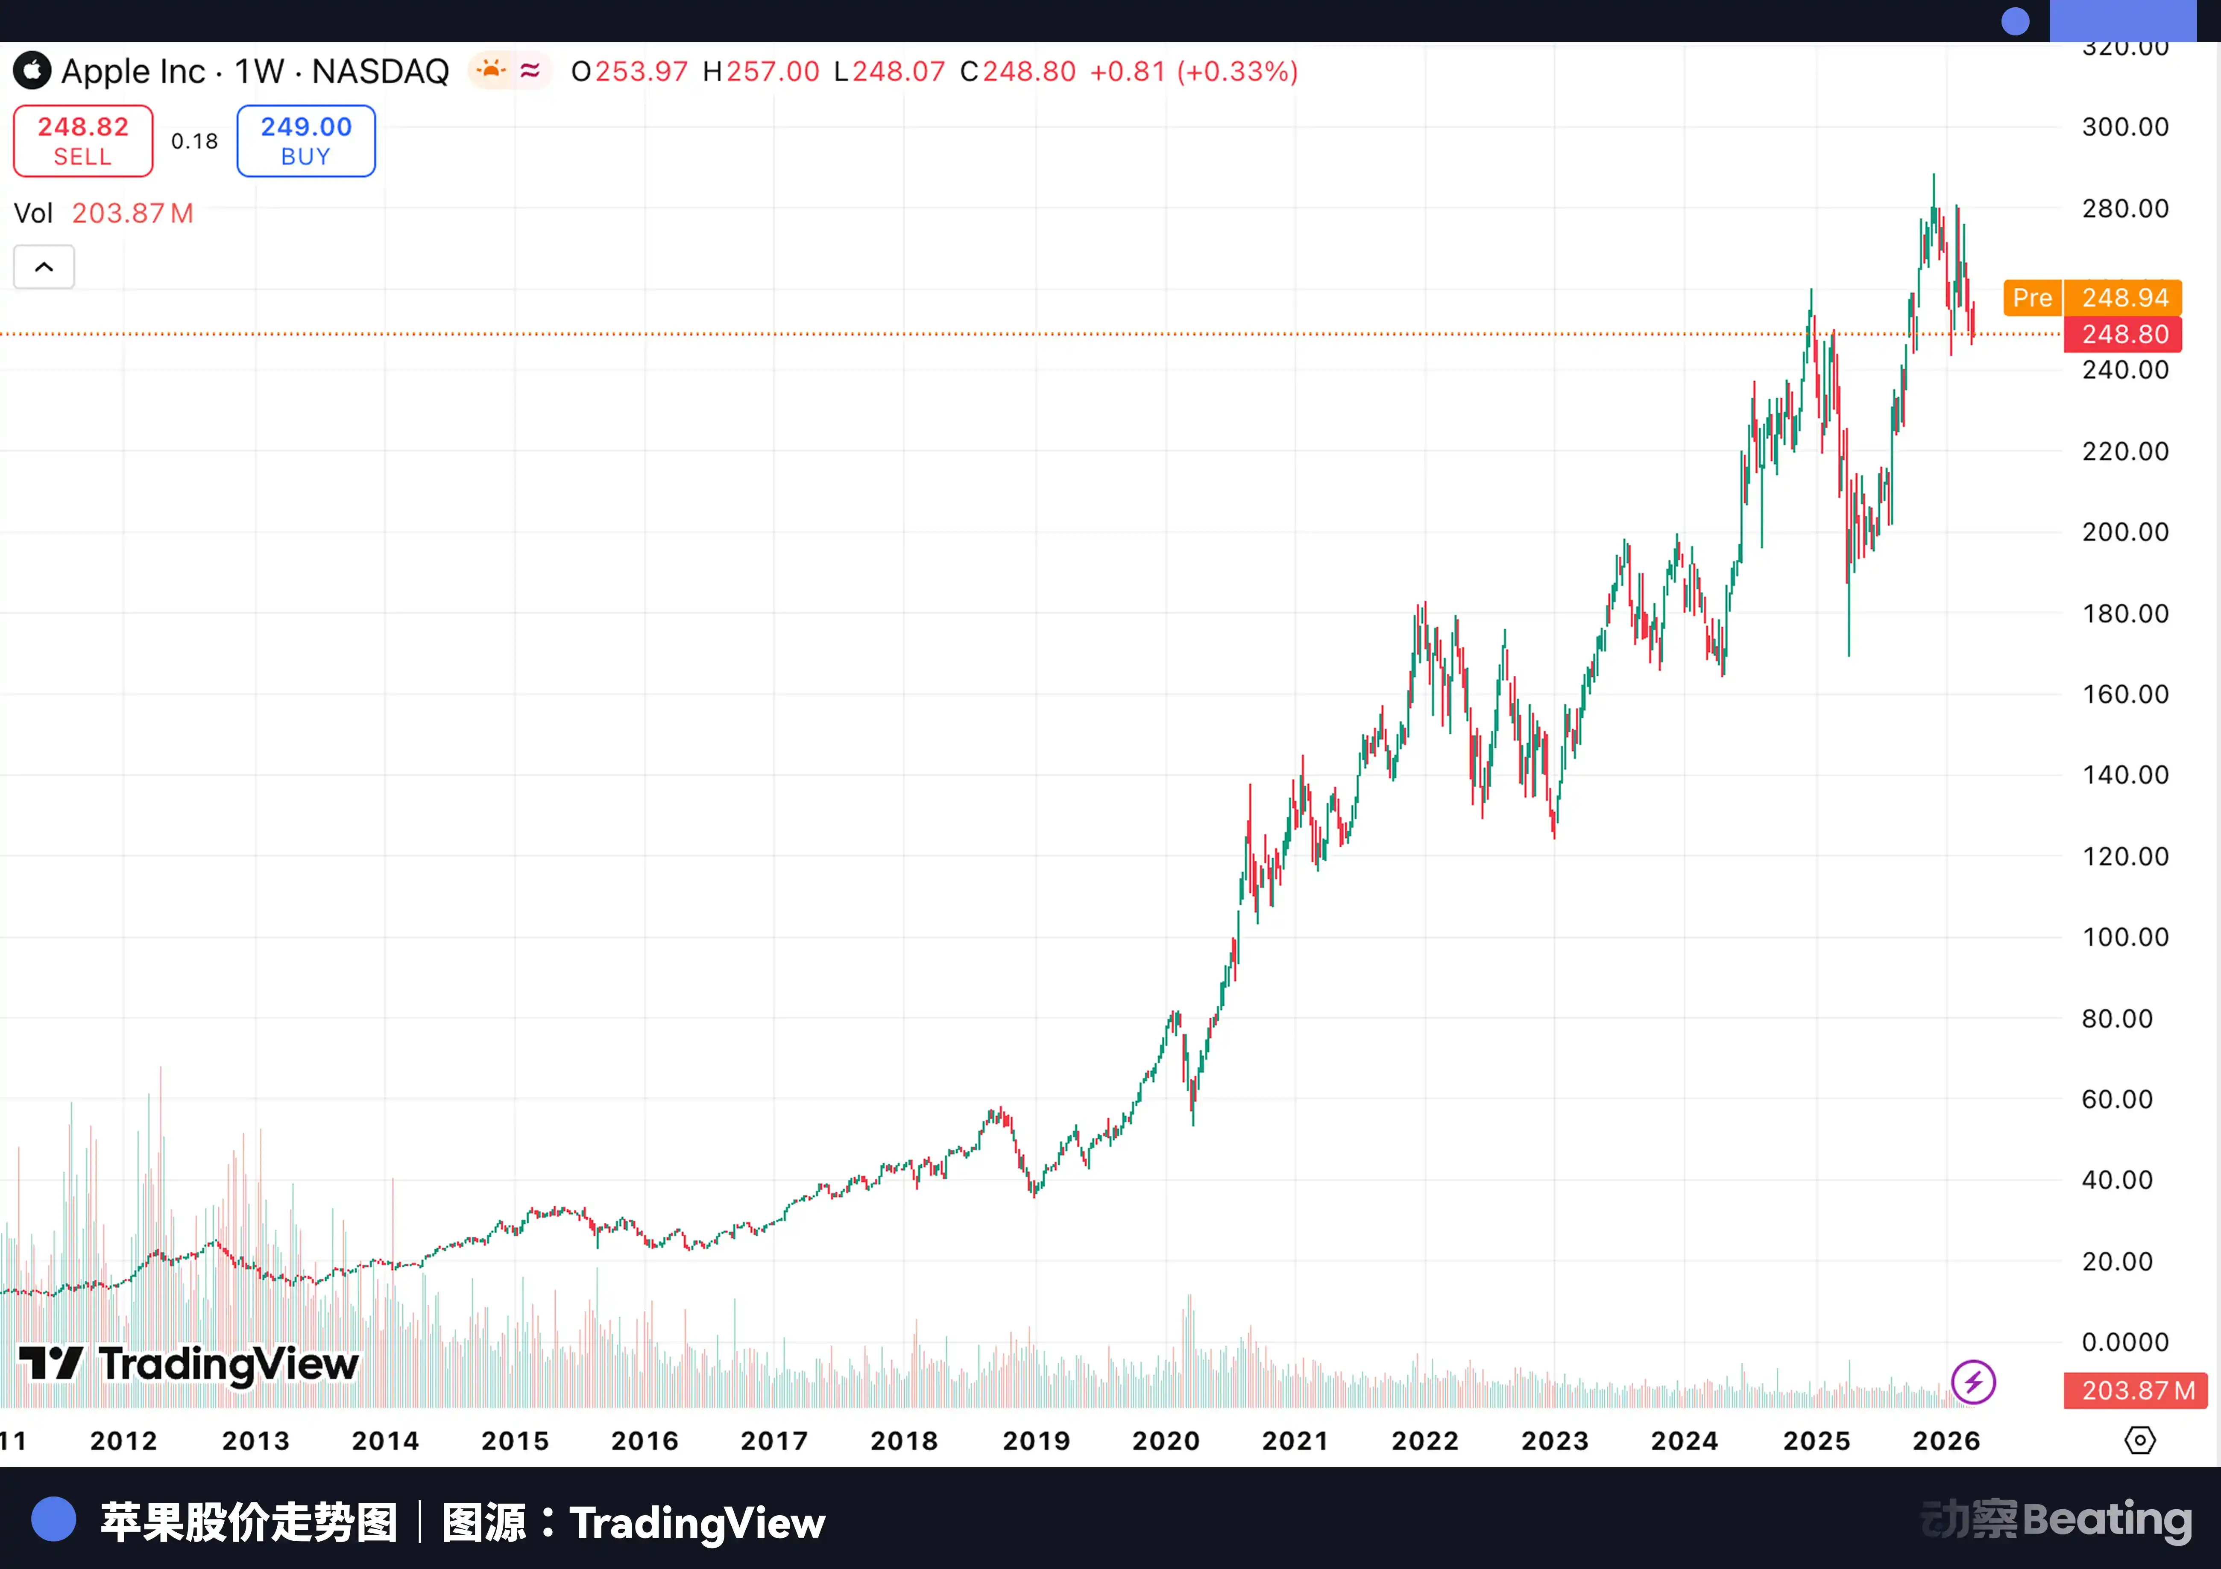2221x1569 pixels.
Task: Click 2026 on the time axis
Action: click(1946, 1440)
